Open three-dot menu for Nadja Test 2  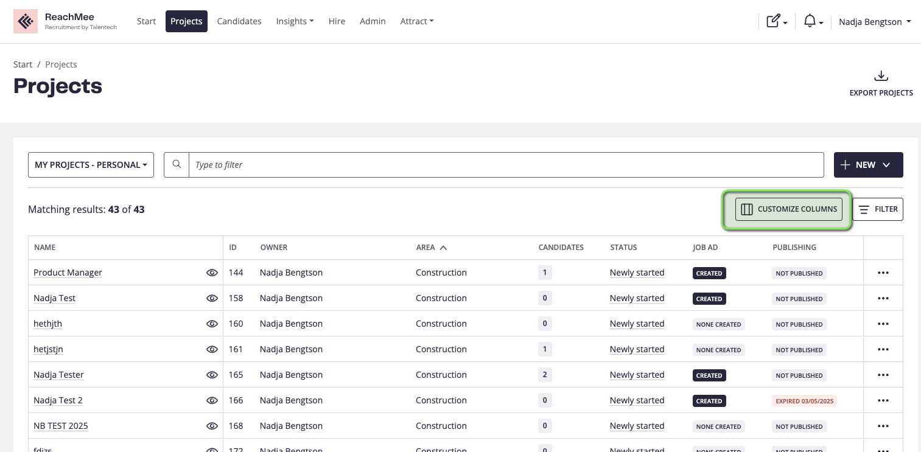tap(883, 401)
